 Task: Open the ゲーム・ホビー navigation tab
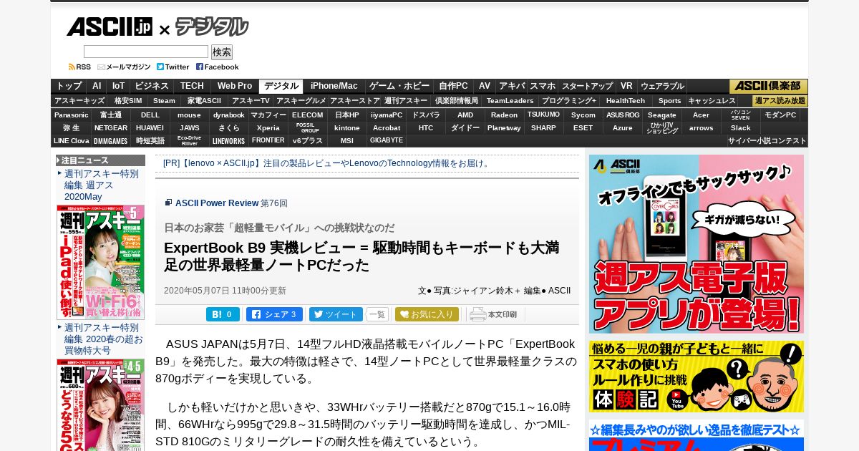(399, 86)
